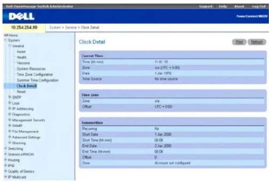269x182 pixels.
Task: Click the Recurring row label
Action: point(90,129)
